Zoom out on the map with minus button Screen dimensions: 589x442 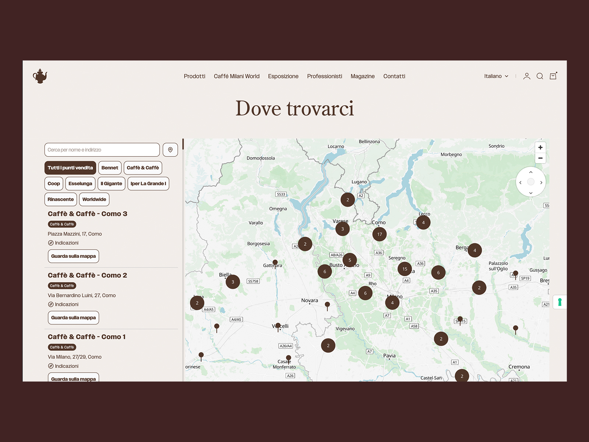(541, 158)
